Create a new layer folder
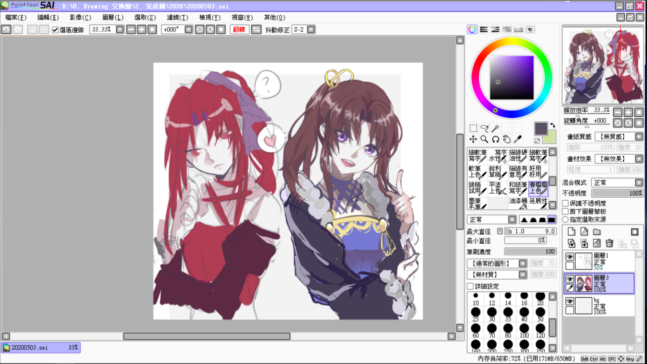The image size is (647, 364). click(597, 232)
